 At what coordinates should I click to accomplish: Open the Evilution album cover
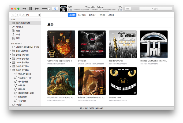pyautogui.click(x=92, y=44)
